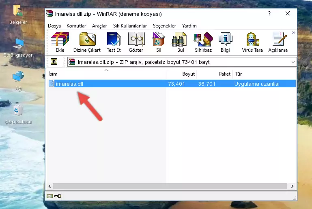Image resolution: width=312 pixels, height=209 pixels.
Task: Click the drive icon in status bar
Action: coord(50,196)
